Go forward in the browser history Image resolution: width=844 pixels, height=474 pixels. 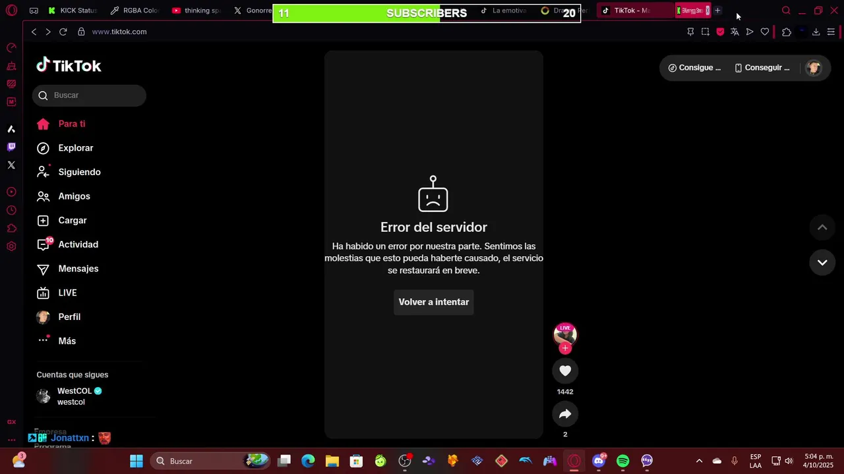pyautogui.click(x=48, y=32)
